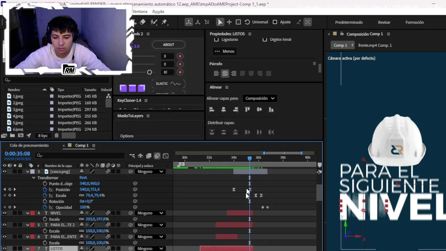Open the Alinear panel menu
The width and height of the screenshot is (446, 251).
point(227,87)
